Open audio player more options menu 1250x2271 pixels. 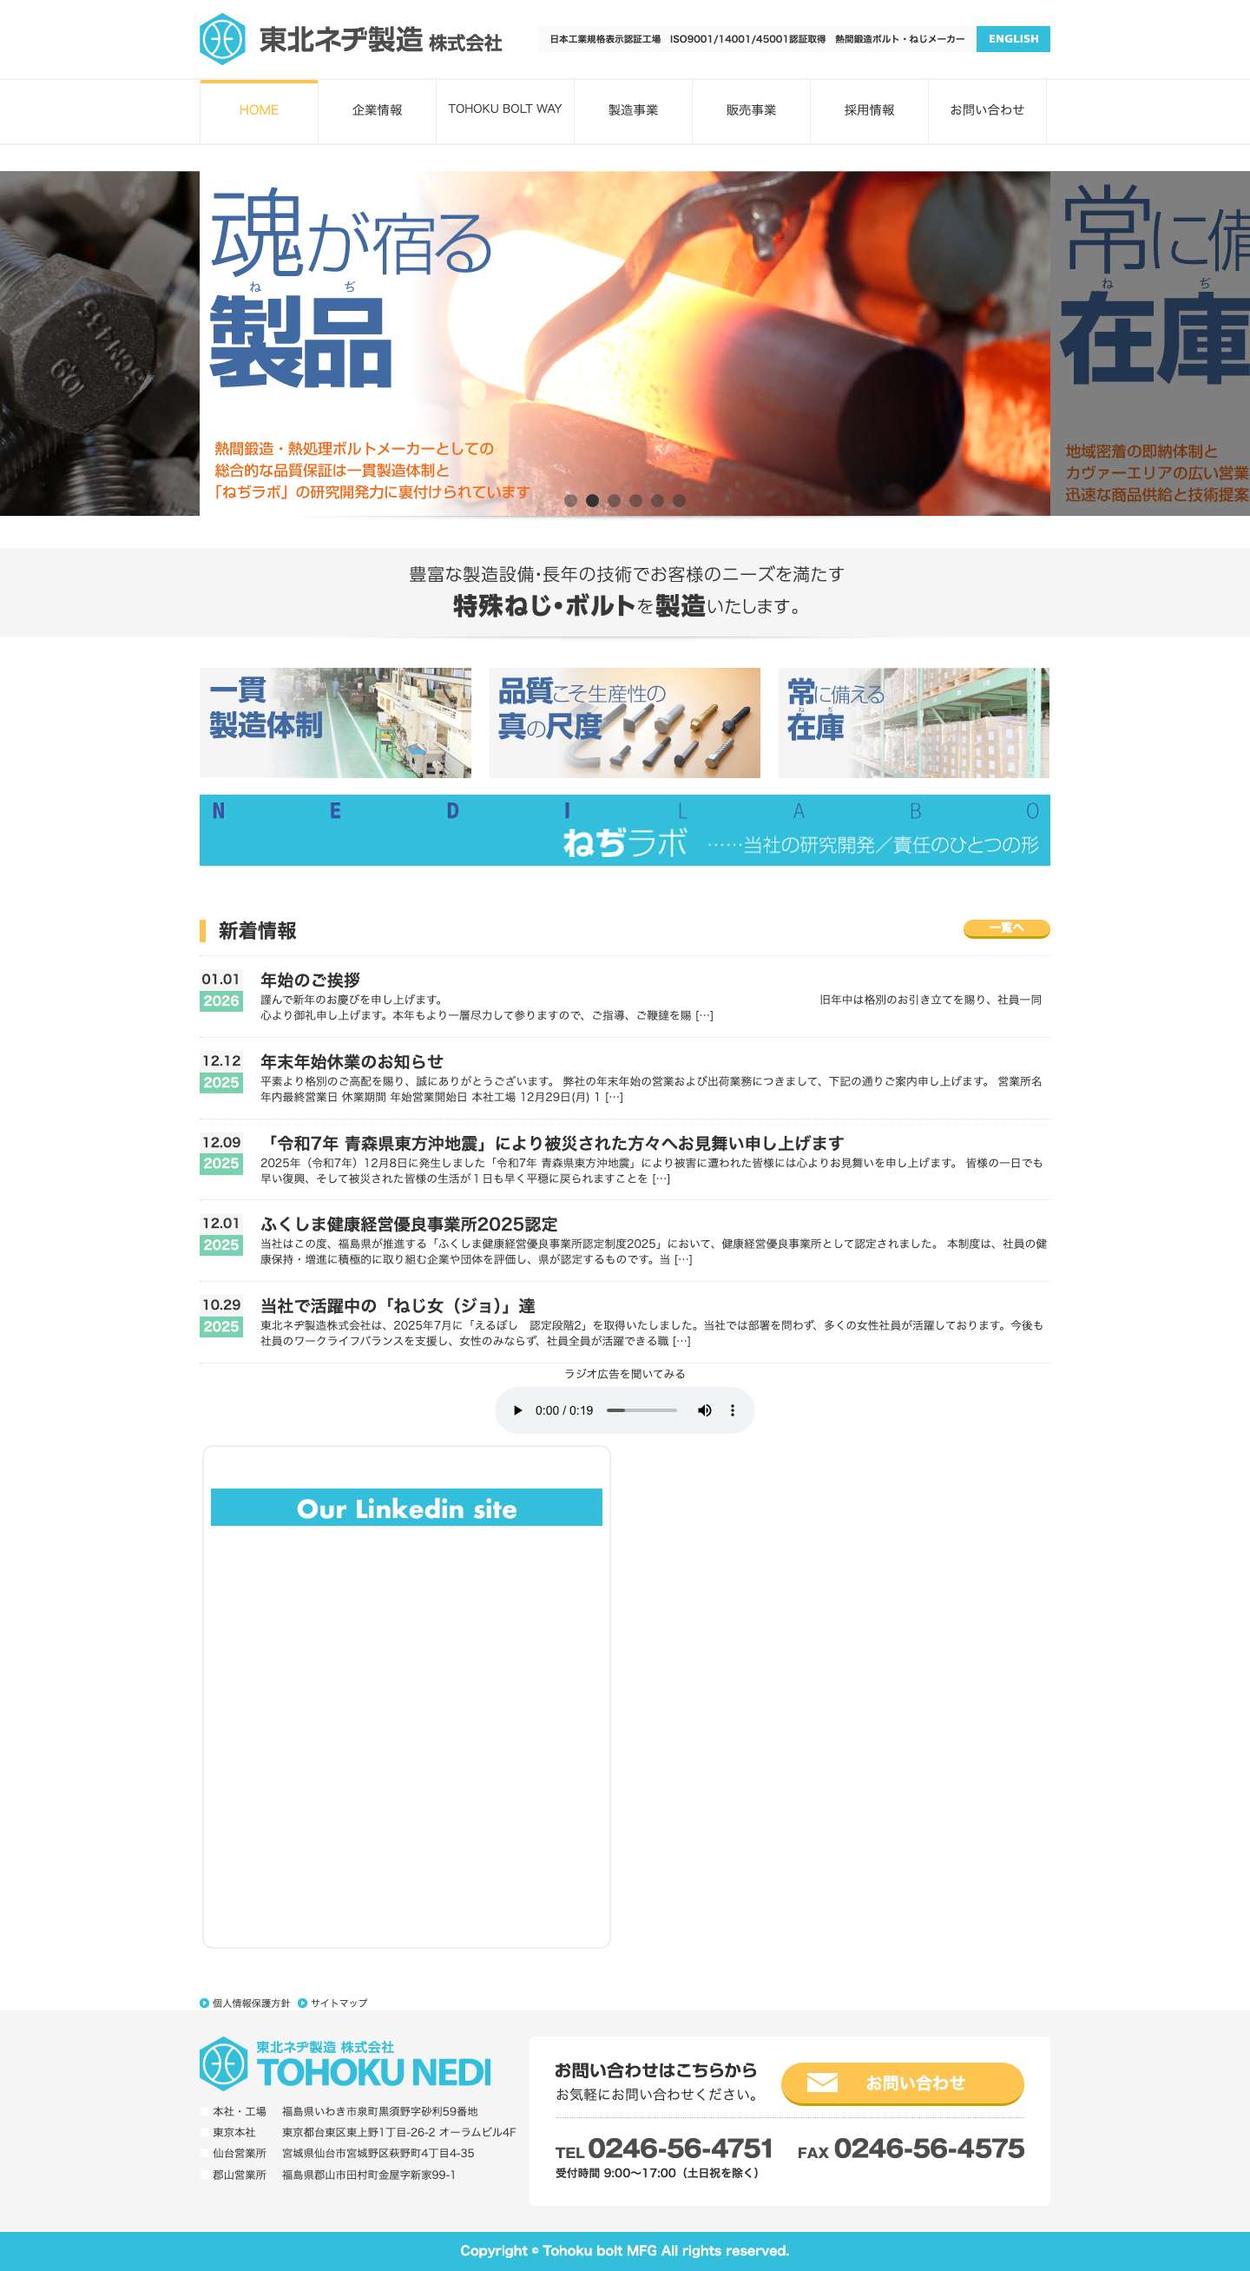tap(732, 1410)
